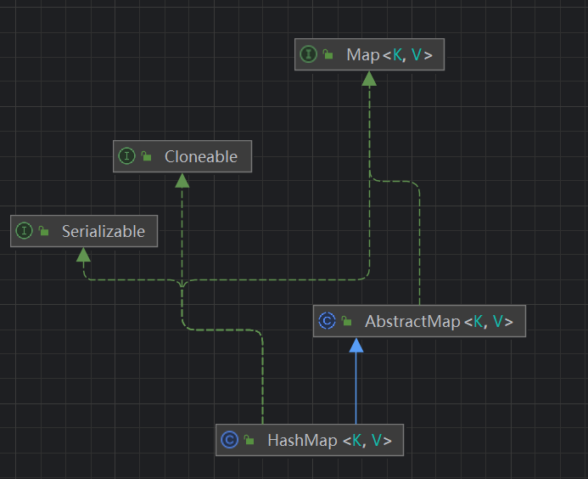Click the interface icon on the Map node
This screenshot has height=479, width=588.
308,55
